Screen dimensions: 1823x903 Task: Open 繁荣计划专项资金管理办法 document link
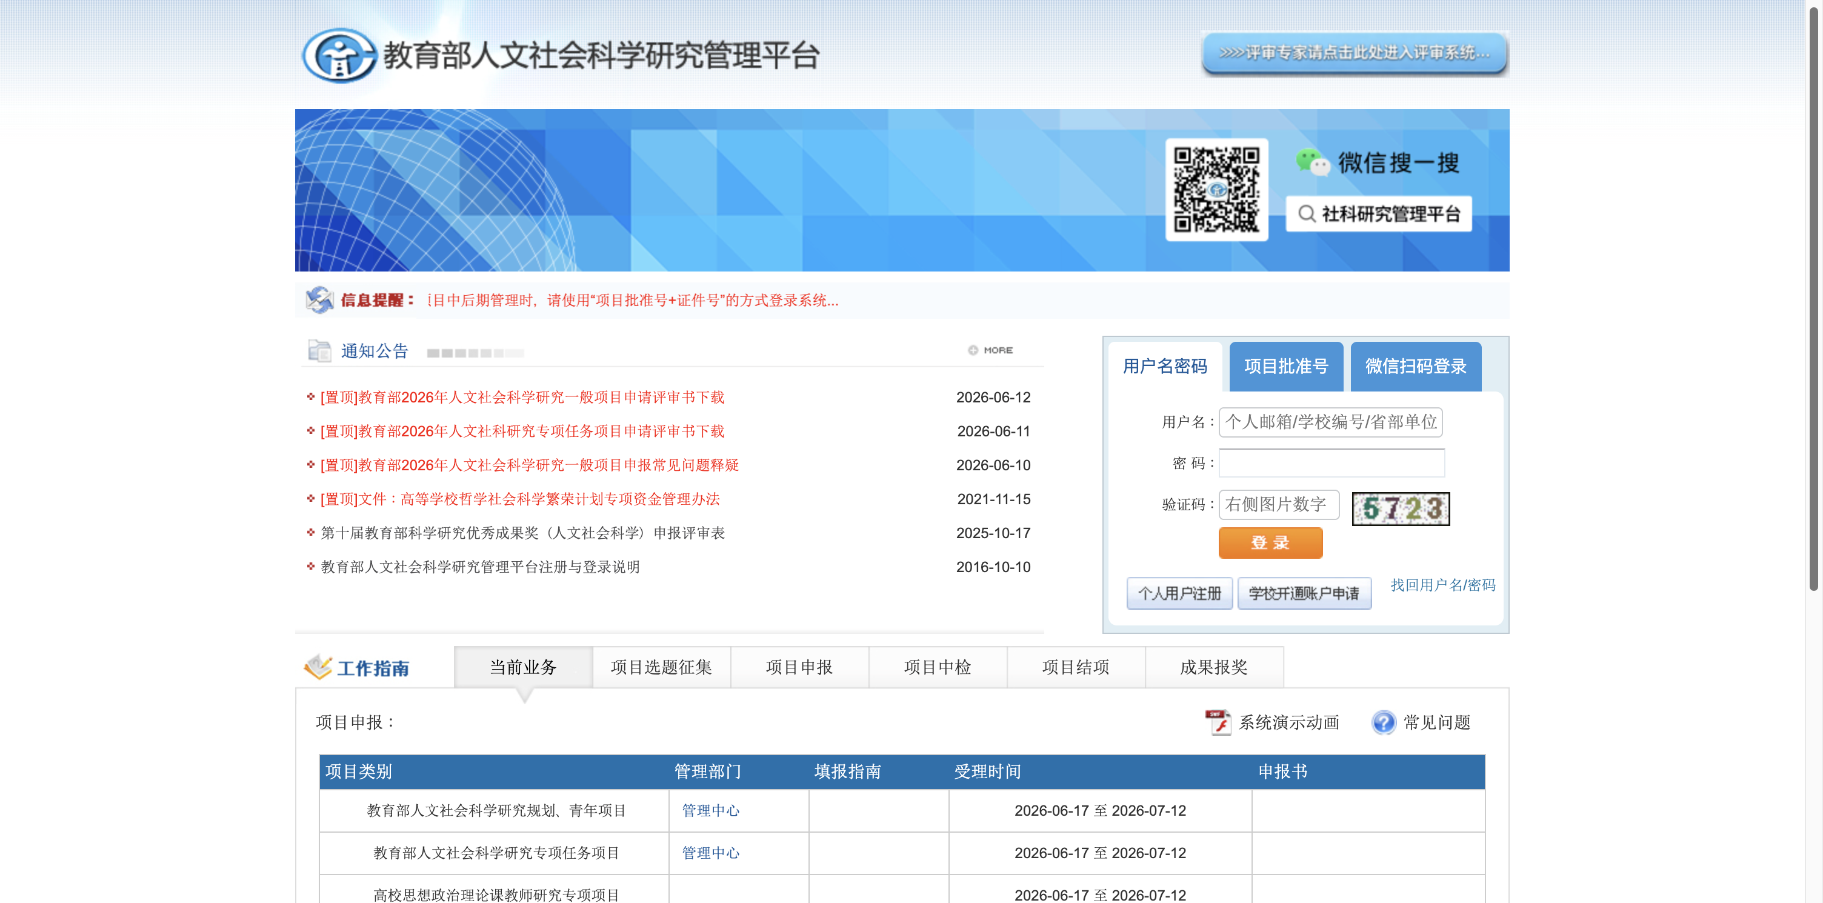pos(520,499)
